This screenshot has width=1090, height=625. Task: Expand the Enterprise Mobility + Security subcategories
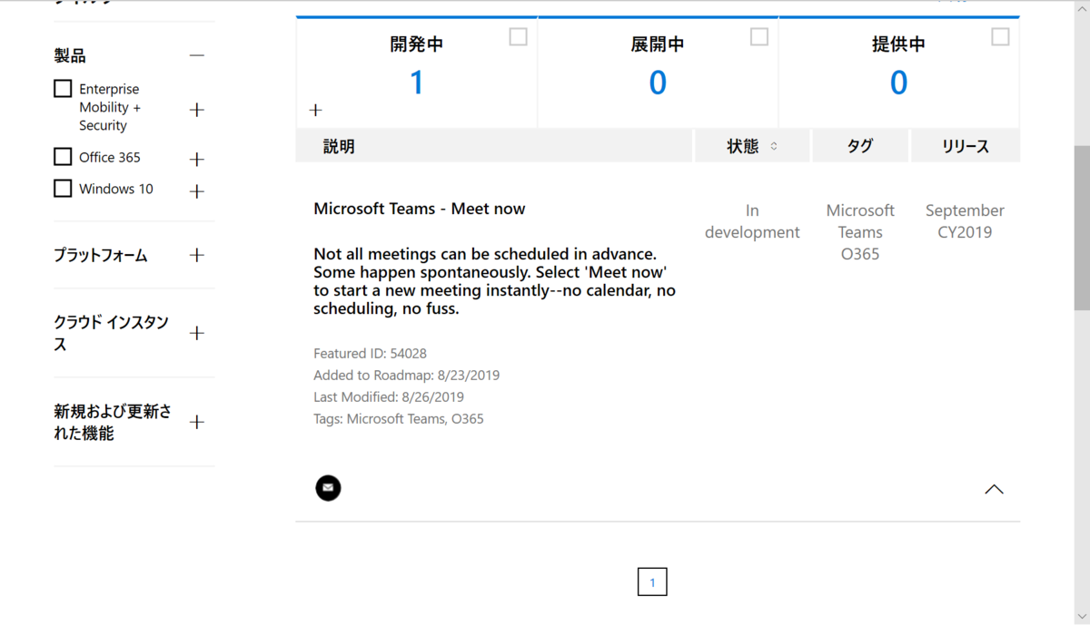click(196, 110)
